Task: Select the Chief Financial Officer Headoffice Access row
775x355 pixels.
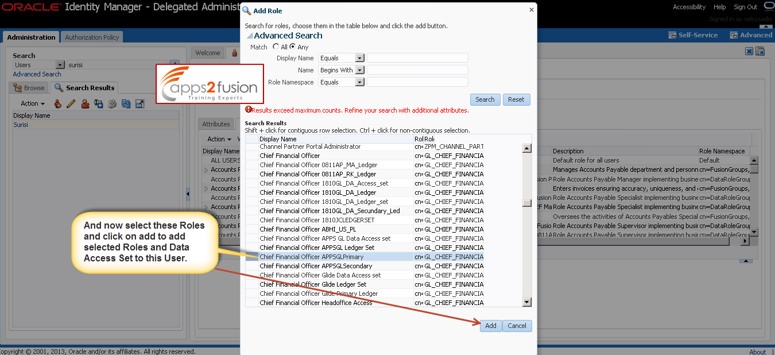Action: click(365, 303)
